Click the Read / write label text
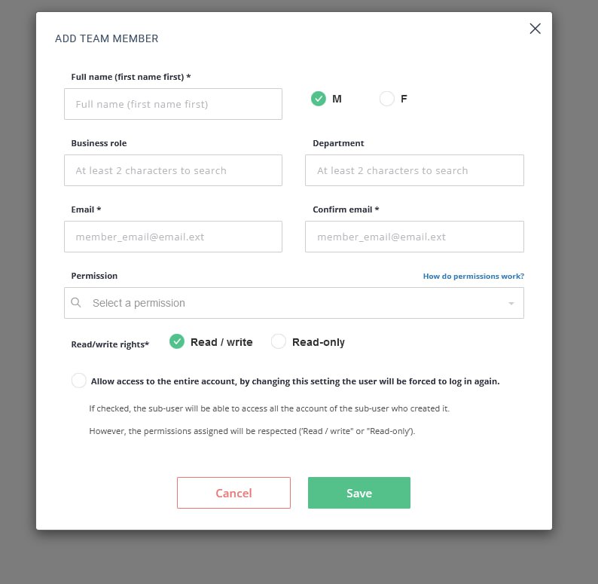This screenshot has width=598, height=584. pos(221,342)
